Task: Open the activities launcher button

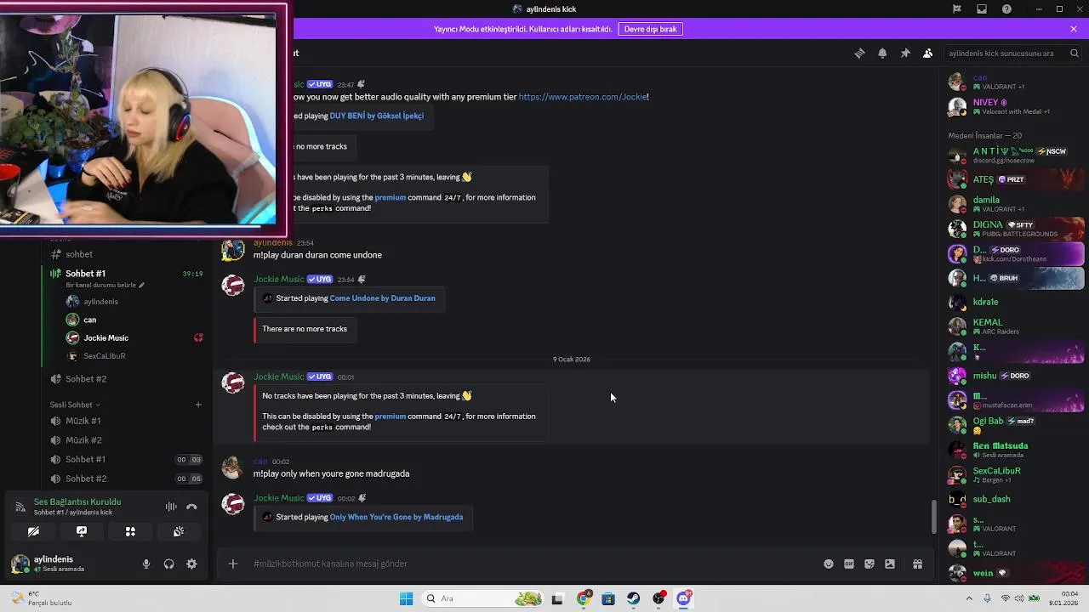Action: pyautogui.click(x=130, y=531)
